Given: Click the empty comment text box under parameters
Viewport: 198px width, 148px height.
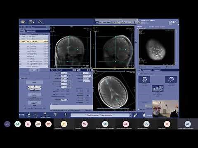Looking at the screenshot, I should (x=71, y=107).
